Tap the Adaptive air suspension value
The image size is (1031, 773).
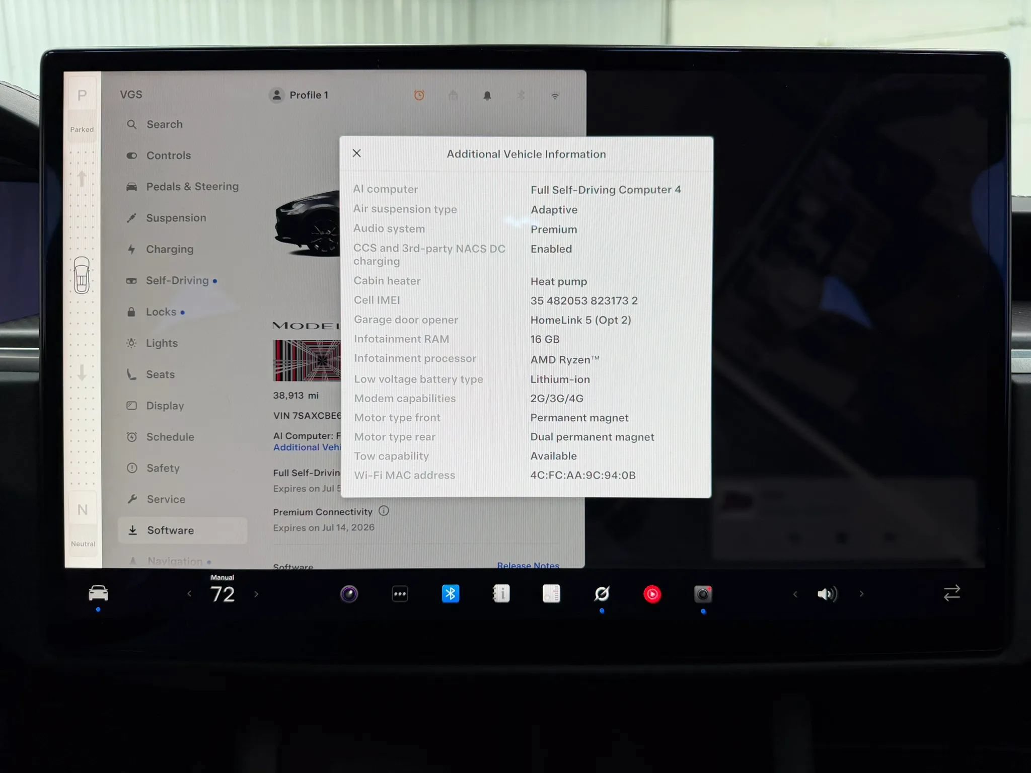554,210
